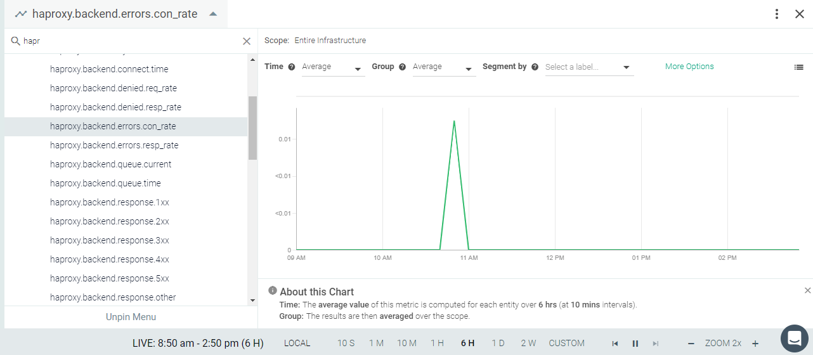Select haproxy.backend.queue.time metric
Screen dimensions: 813x355
tap(126, 183)
